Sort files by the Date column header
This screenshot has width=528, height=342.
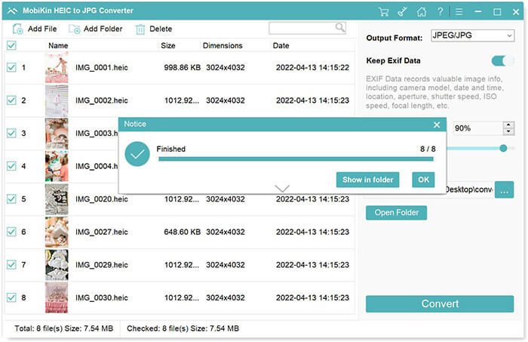pyautogui.click(x=281, y=46)
